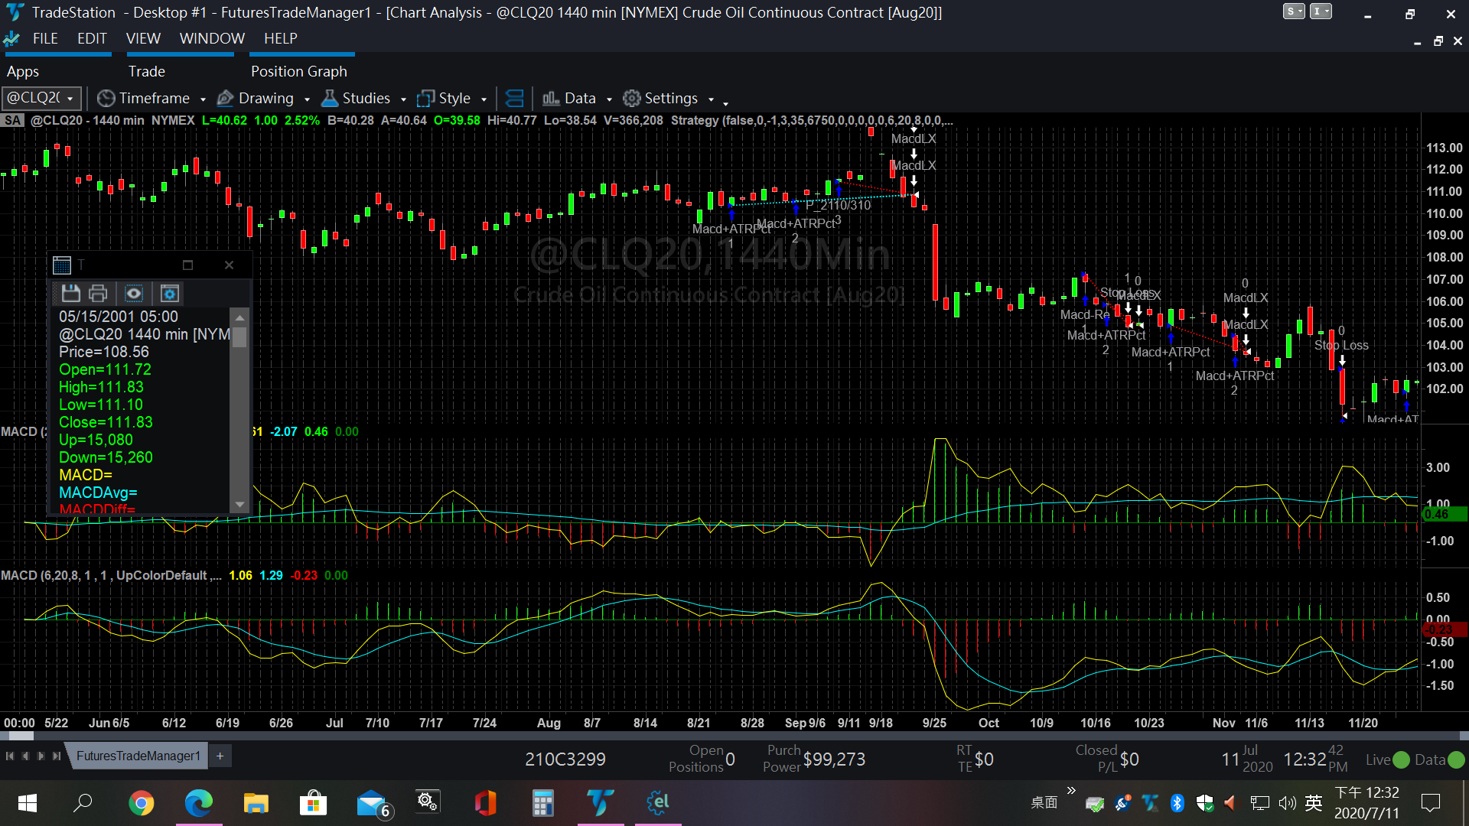Expand the Drawing dropdown arrow
The width and height of the screenshot is (1469, 826).
307,99
